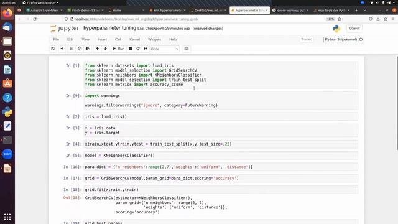398x224 pixels.
Task: Insert a cell below with plus icon
Action: [x=62, y=49]
